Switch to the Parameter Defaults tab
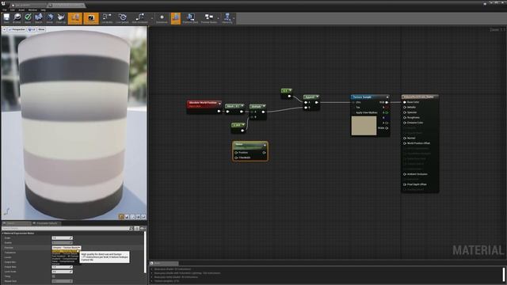Viewport: 507px width, 285px height. [46, 223]
